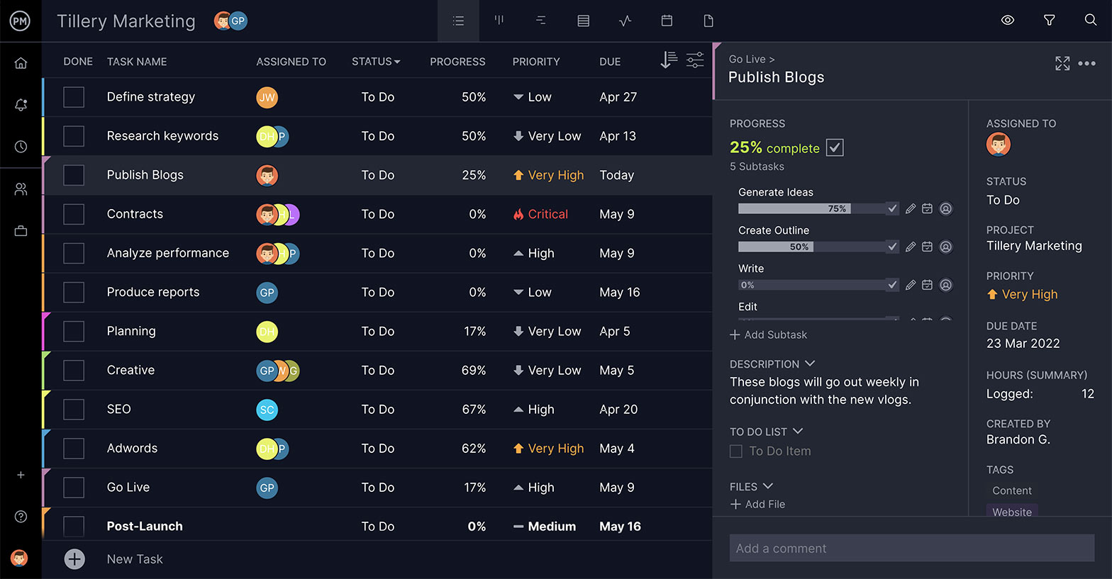1112x579 pixels.
Task: Collapse the Files section chevron
Action: pyautogui.click(x=767, y=486)
